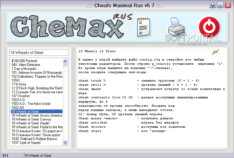Select "$100,000 Pyramid" in the list

pyautogui.click(x=37, y=61)
